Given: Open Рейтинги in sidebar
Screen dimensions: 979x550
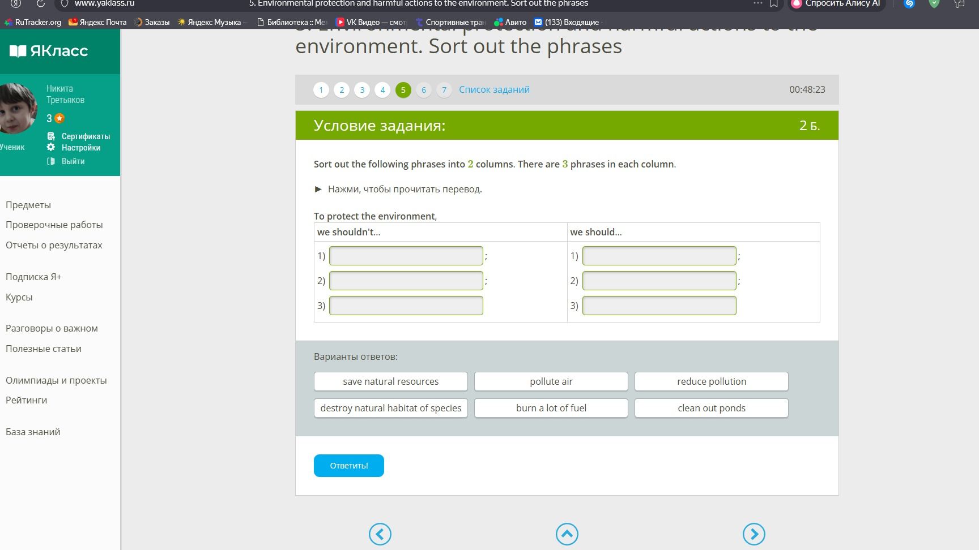Looking at the screenshot, I should pos(27,400).
